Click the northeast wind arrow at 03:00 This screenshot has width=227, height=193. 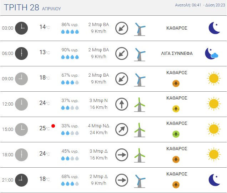tap(122, 28)
